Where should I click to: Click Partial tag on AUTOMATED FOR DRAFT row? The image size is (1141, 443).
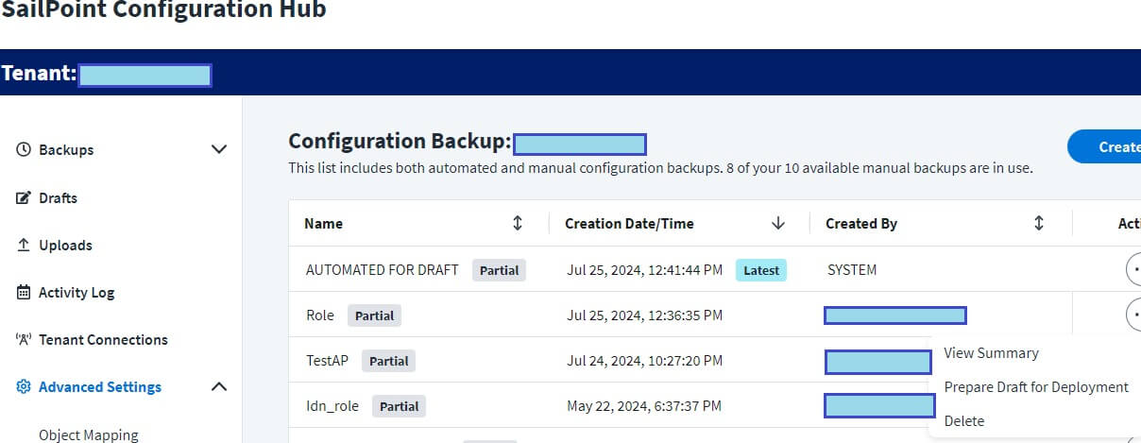[x=500, y=270]
